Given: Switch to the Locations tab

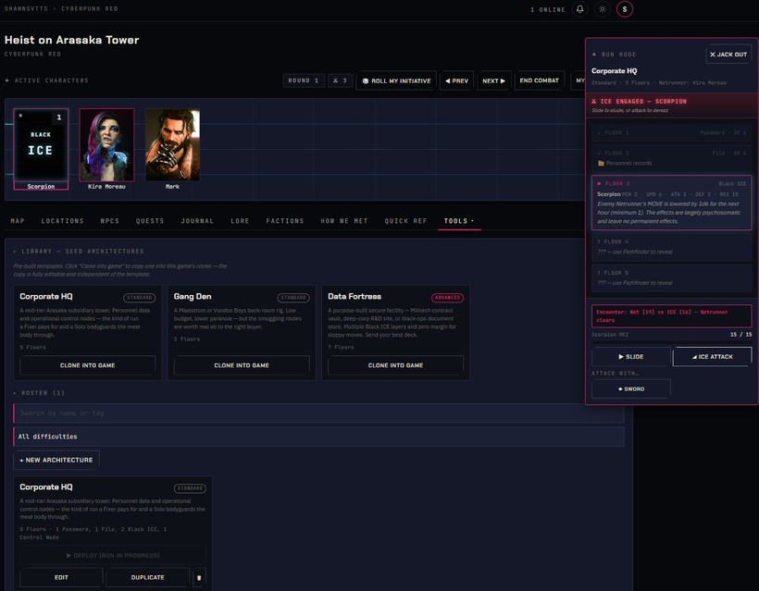Looking at the screenshot, I should pyautogui.click(x=62, y=221).
